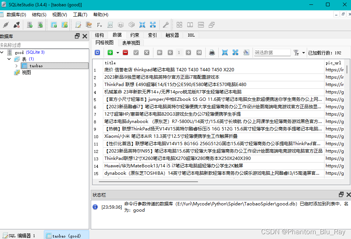Switch to the 约束 tab
Viewport: 351px width, 239px height.
(x=135, y=35)
